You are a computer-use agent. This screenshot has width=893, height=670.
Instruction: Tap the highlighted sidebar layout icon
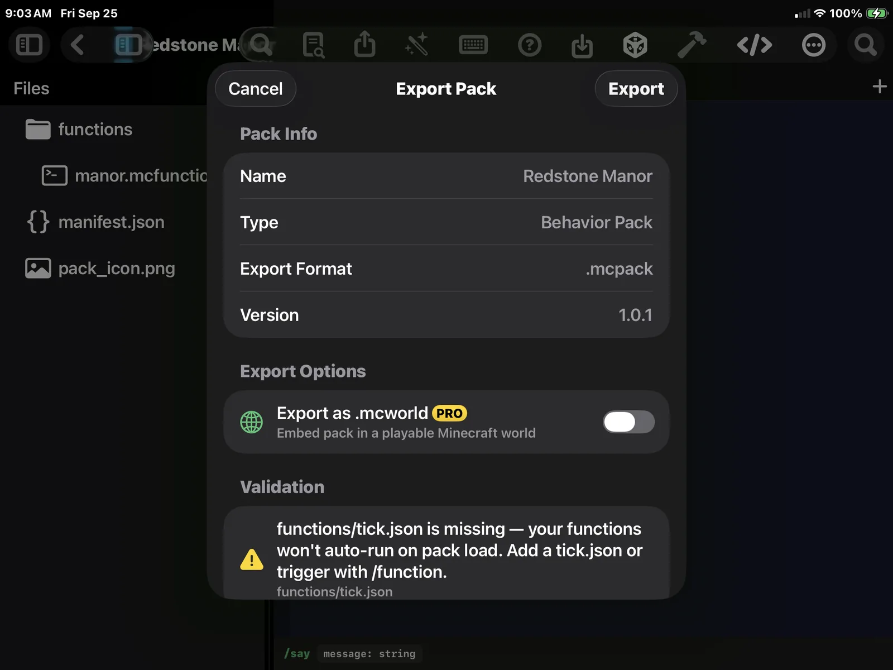tap(128, 45)
